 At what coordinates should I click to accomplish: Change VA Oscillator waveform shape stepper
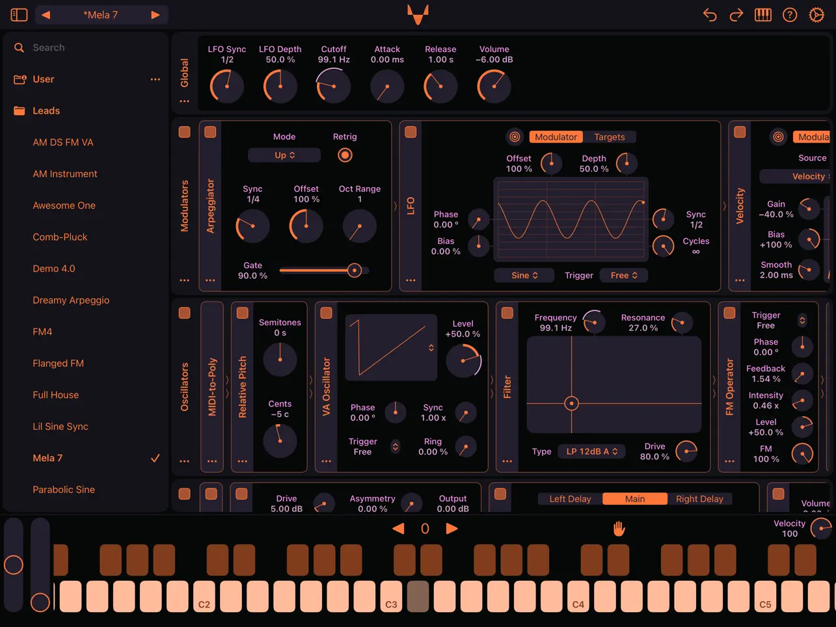tap(431, 348)
